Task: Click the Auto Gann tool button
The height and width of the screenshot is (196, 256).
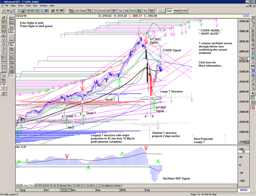Action: tap(11, 18)
